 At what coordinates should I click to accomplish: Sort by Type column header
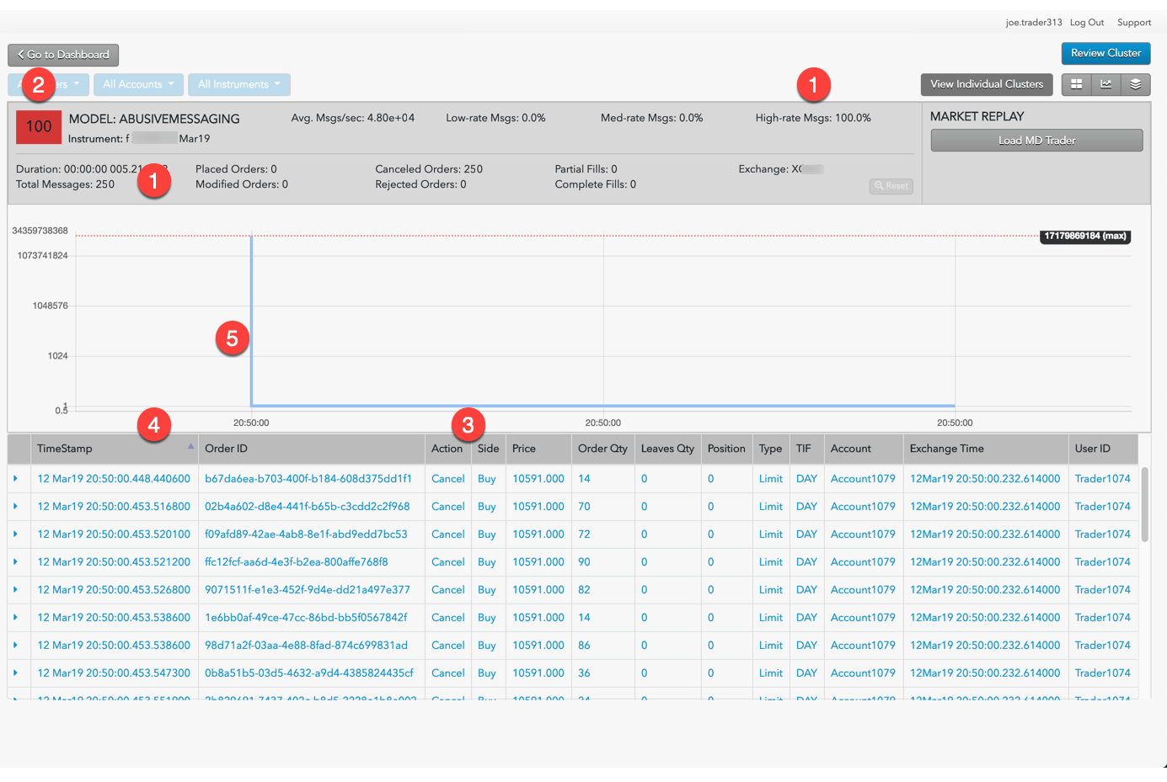click(771, 449)
